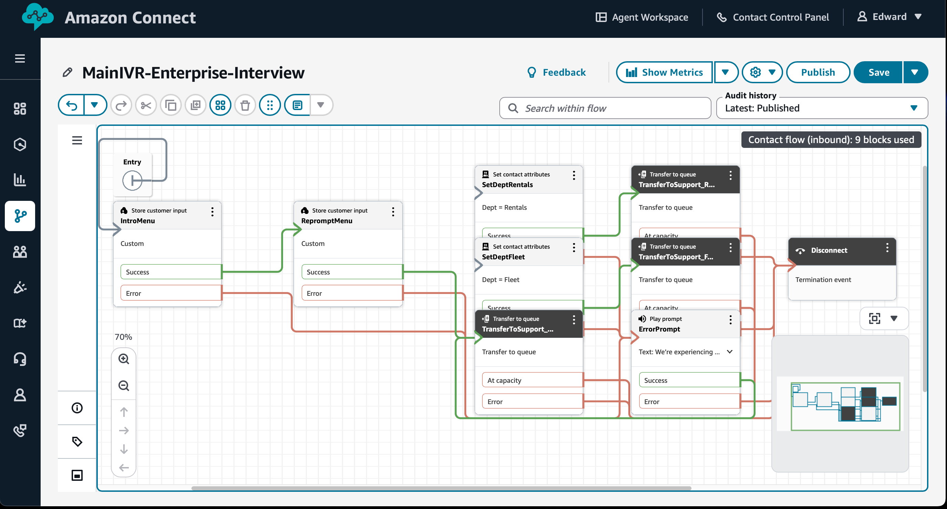Open the routing flows sidebar icon

tap(20, 216)
